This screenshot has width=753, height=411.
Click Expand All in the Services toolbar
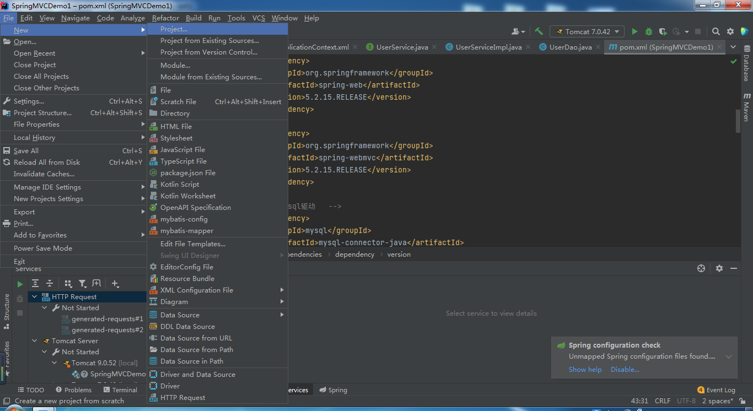(x=35, y=283)
